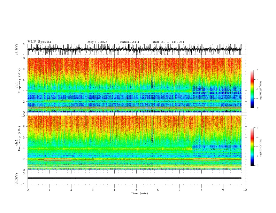Click the 'station=ATH' label
This screenshot has width=276, height=213.
(129, 42)
